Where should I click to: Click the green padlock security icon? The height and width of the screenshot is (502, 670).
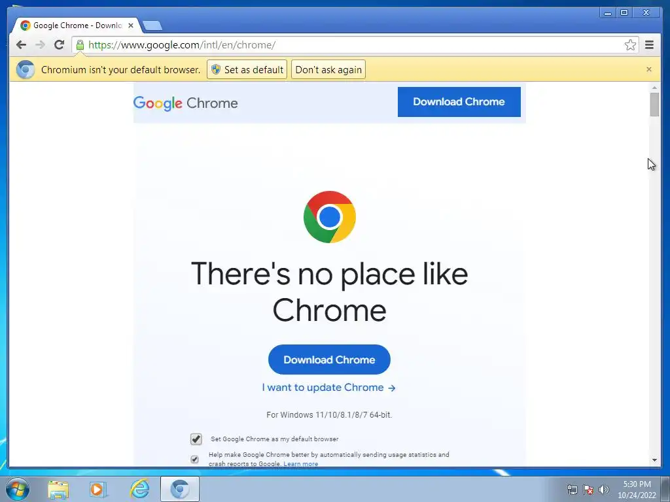(x=80, y=44)
